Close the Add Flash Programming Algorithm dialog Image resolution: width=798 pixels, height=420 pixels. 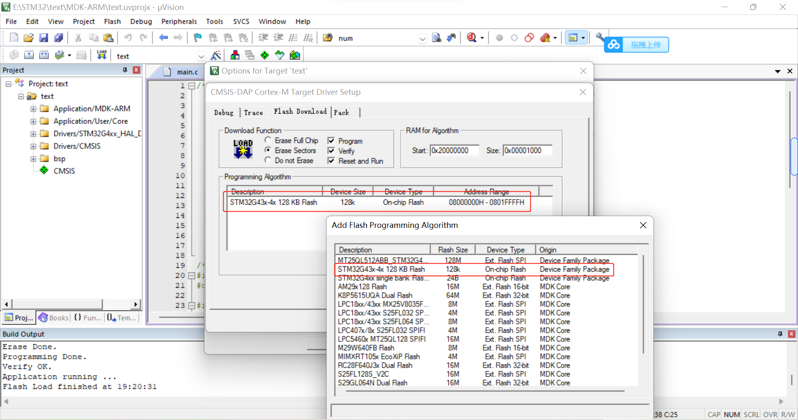(643, 225)
